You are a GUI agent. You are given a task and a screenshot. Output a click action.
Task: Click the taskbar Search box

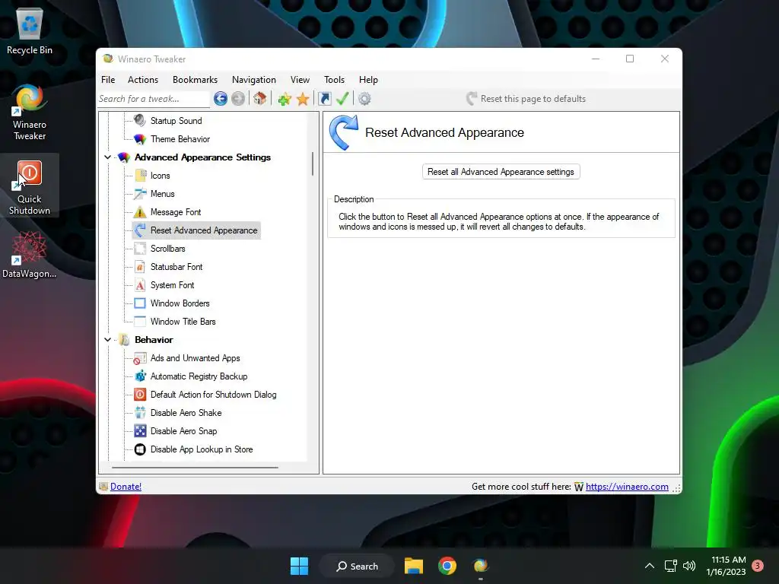tap(357, 566)
